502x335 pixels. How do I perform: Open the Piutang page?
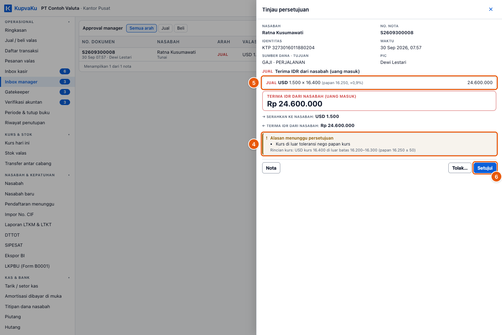(38, 317)
